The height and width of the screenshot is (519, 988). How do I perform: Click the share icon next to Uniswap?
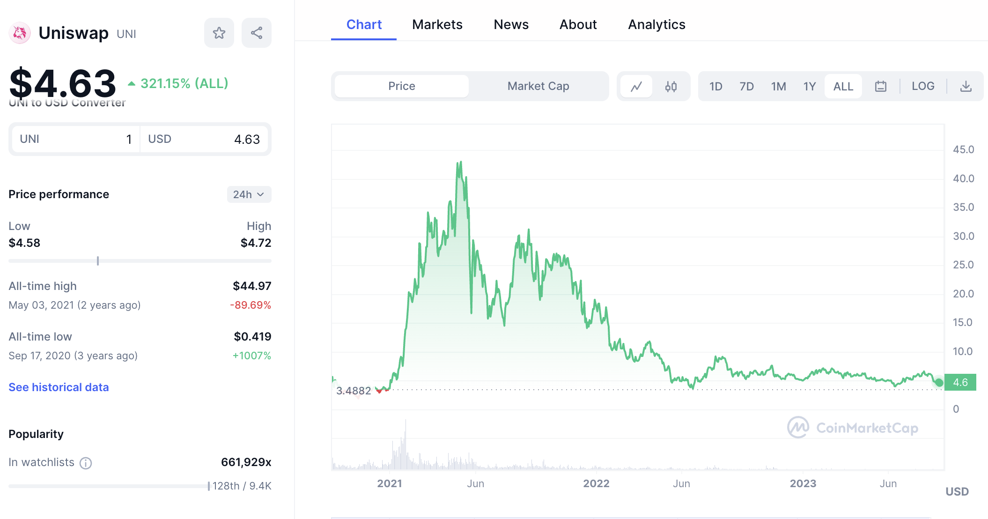point(256,33)
